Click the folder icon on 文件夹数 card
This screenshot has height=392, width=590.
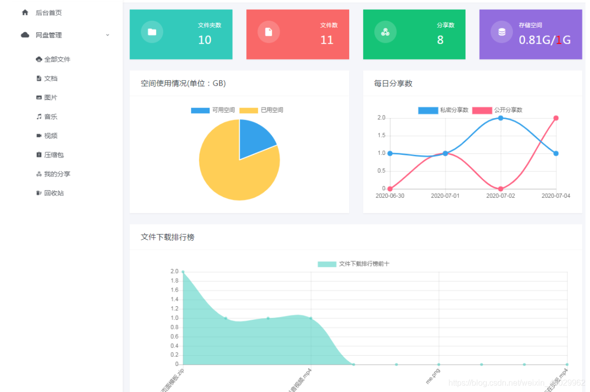[152, 32]
